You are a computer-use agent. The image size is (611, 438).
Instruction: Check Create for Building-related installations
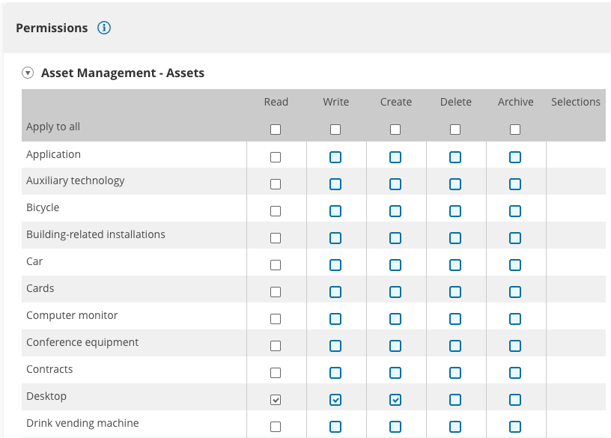coord(395,238)
